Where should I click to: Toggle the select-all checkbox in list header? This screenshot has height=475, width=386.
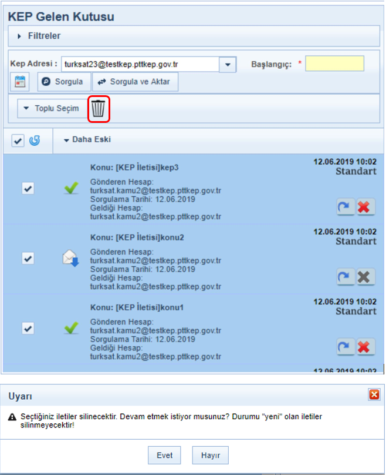point(18,141)
